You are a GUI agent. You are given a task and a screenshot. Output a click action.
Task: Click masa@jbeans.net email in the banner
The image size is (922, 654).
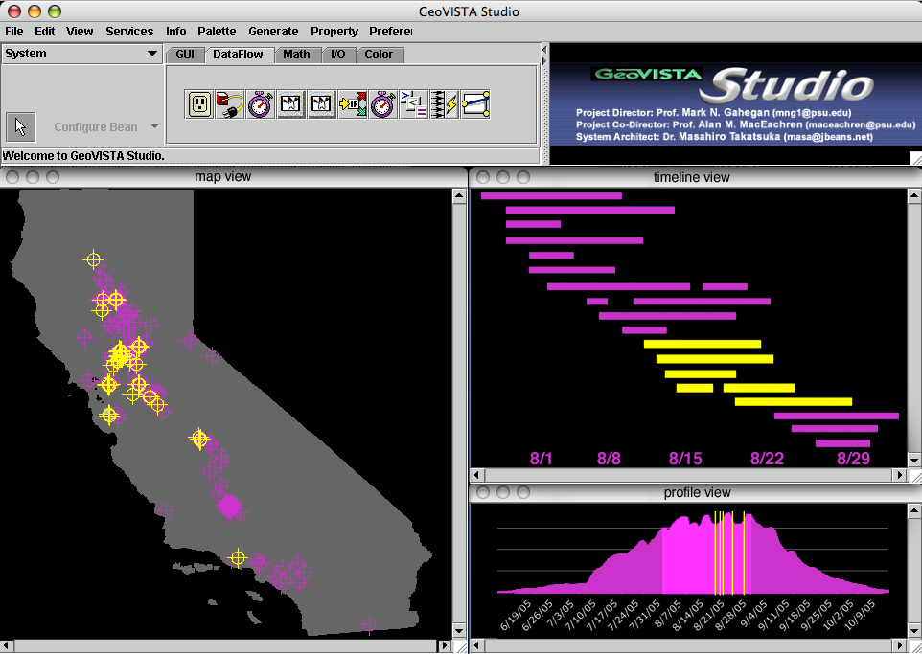pyautogui.click(x=828, y=136)
